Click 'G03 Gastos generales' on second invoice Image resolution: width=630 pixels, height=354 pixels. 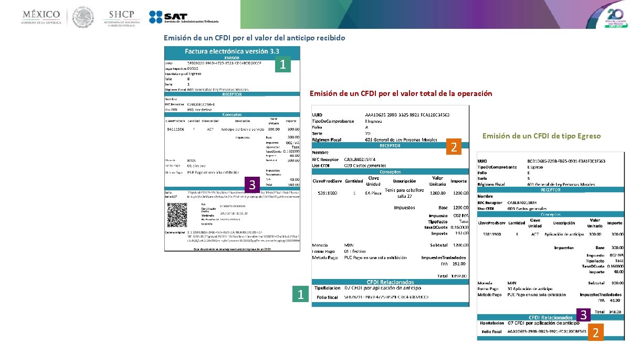[x=366, y=165]
